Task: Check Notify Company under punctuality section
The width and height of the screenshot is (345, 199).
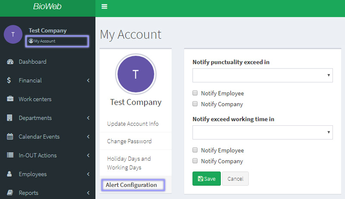Action: point(195,104)
